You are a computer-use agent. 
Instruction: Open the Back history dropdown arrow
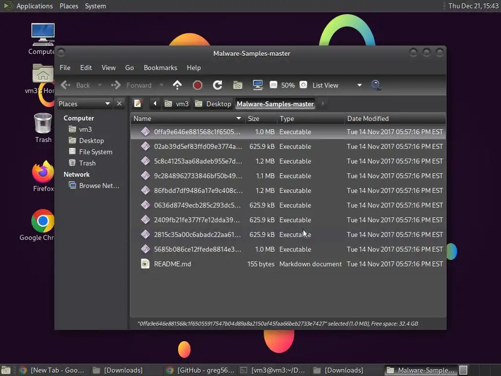[x=100, y=85]
